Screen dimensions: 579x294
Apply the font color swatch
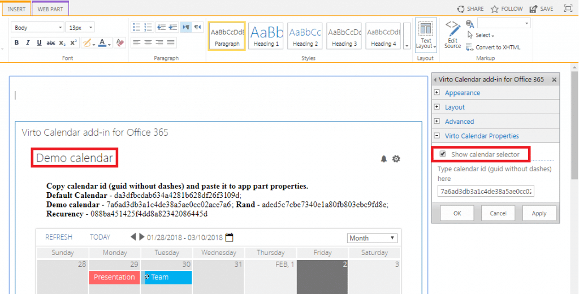(103, 43)
